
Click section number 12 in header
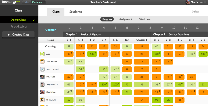(x=197, y=28)
